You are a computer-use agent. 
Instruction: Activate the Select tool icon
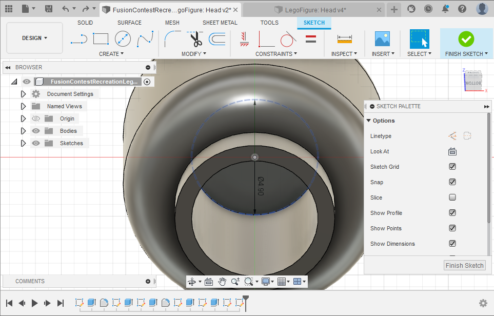pyautogui.click(x=419, y=39)
